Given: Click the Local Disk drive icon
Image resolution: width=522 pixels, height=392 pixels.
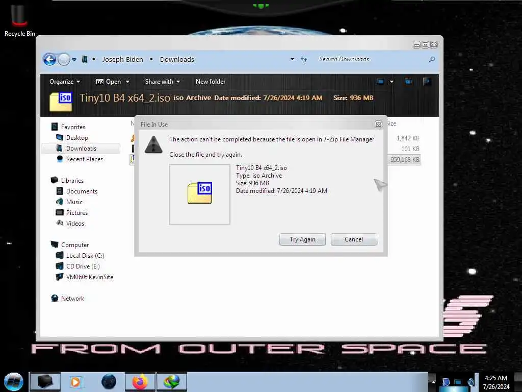Looking at the screenshot, I should click(60, 255).
